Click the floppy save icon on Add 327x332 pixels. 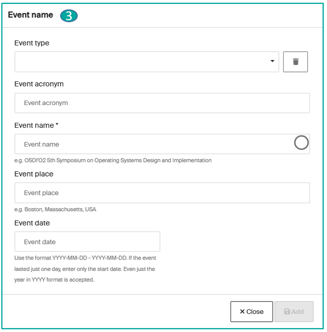(x=287, y=312)
